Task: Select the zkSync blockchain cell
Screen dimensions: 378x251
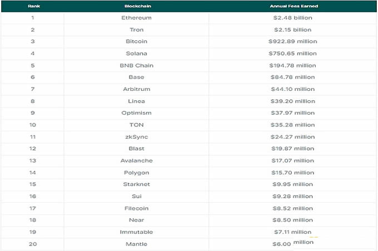Action: 136,137
